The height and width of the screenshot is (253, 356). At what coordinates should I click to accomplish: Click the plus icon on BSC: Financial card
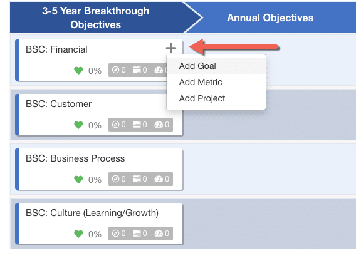171,48
